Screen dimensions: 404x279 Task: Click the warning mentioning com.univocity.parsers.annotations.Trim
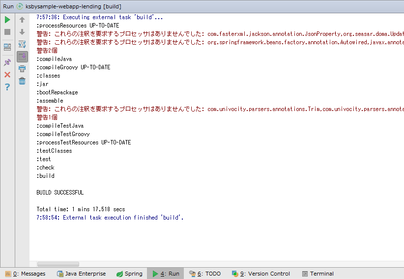(x=220, y=109)
